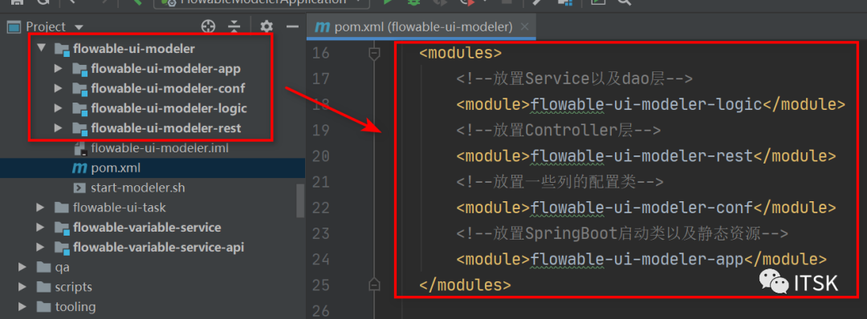Click the Controller comment on line 19
This screenshot has height=319, width=867.
[x=559, y=131]
